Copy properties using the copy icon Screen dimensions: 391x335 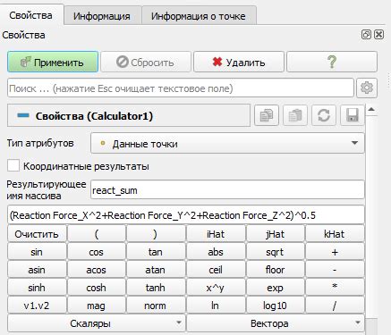click(x=267, y=115)
